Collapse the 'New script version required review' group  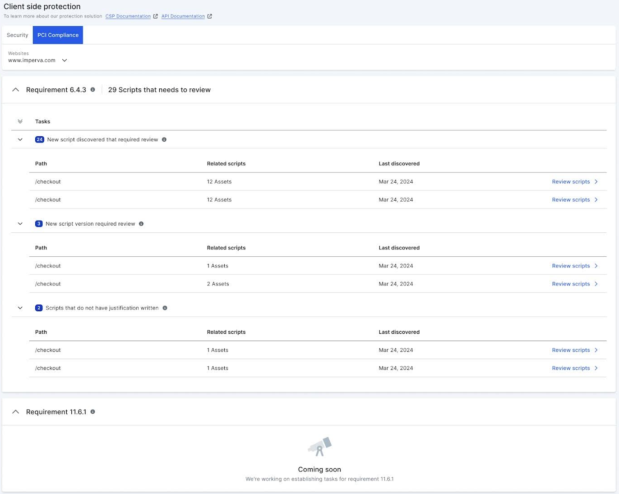(20, 223)
